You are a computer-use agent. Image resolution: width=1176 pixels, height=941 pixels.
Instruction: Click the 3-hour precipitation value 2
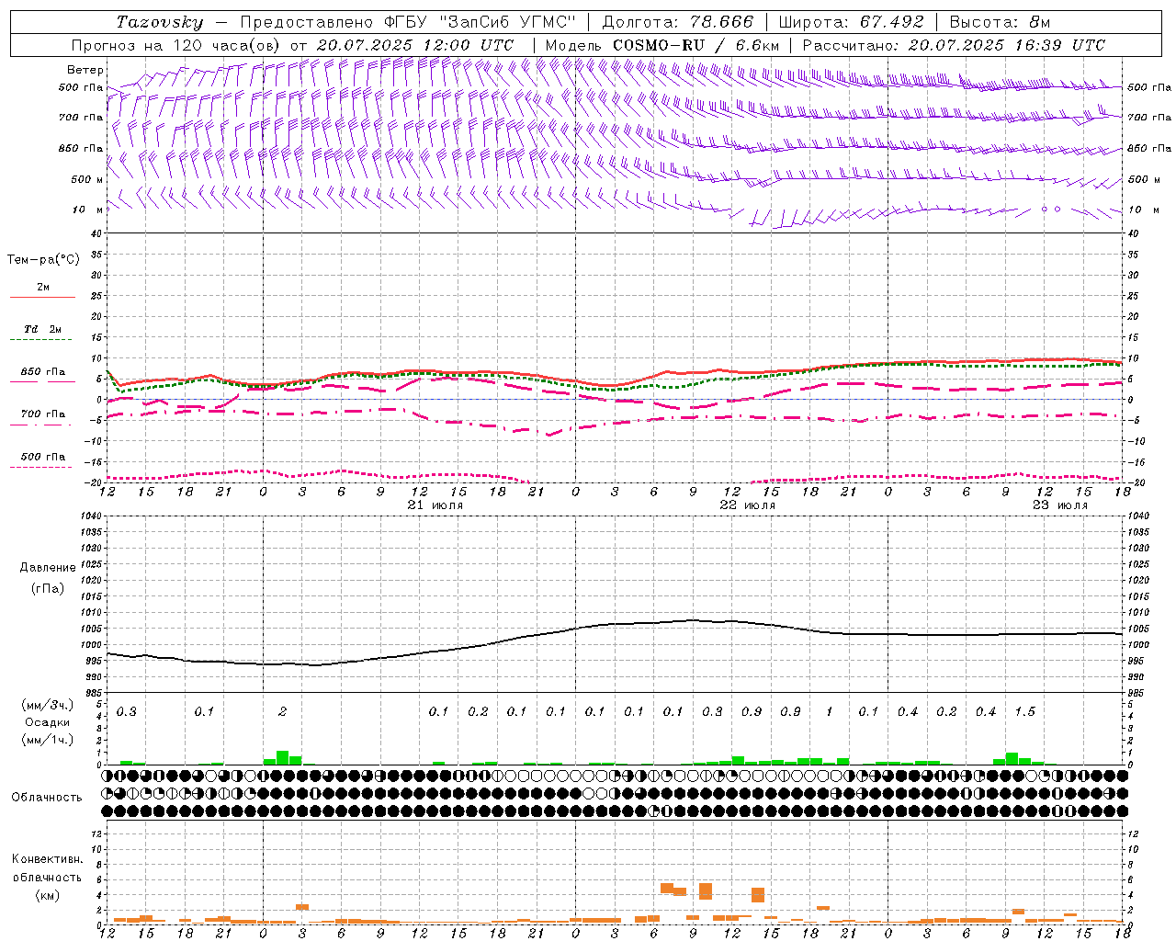283,711
